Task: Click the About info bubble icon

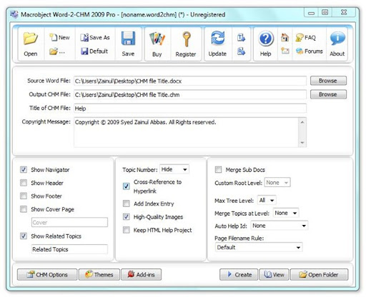Action: pos(337,44)
